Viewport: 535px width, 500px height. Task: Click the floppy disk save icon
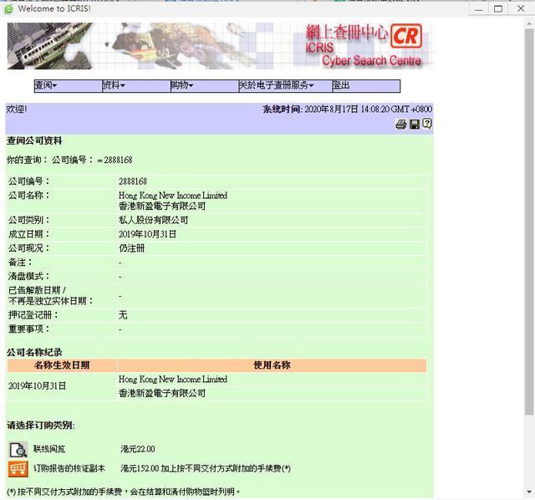point(415,125)
